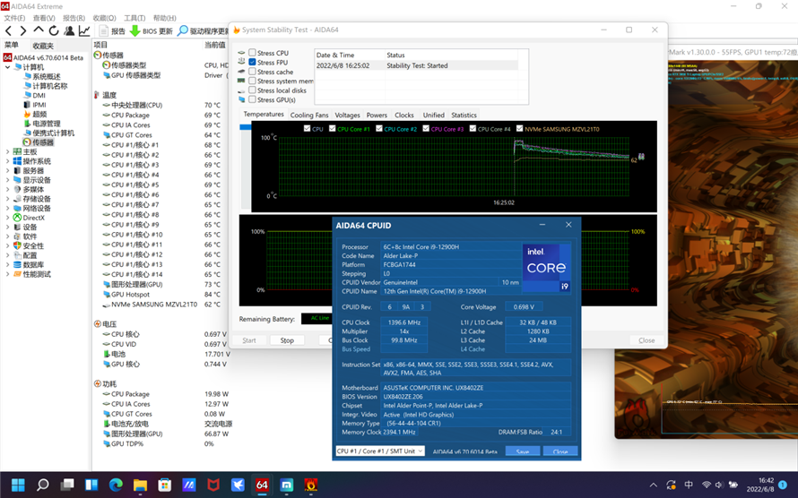
Task: Select the 超频 overclock tree item
Action: click(39, 115)
